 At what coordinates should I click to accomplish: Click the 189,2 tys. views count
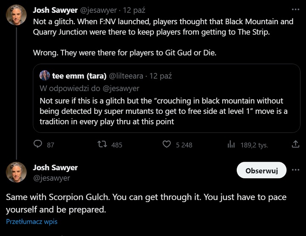click(254, 145)
